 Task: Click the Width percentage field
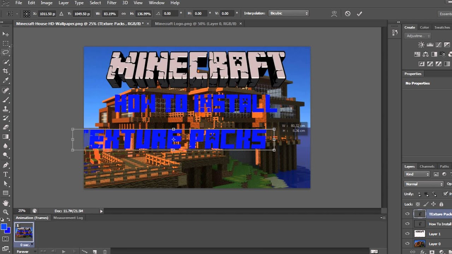110,13
